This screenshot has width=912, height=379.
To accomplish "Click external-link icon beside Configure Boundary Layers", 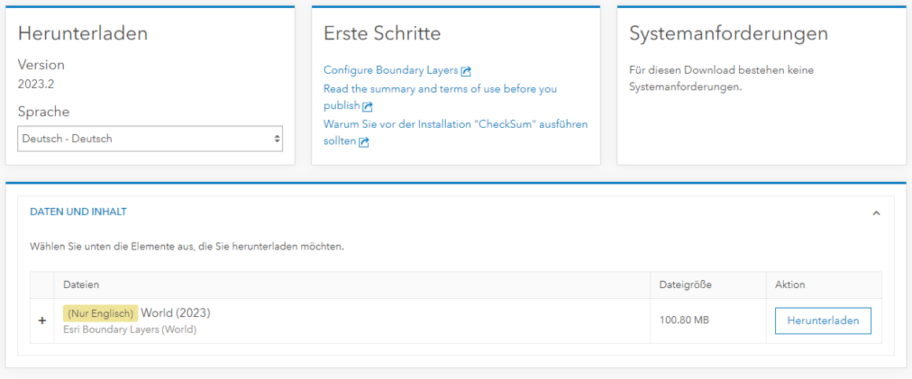I will click(x=466, y=71).
